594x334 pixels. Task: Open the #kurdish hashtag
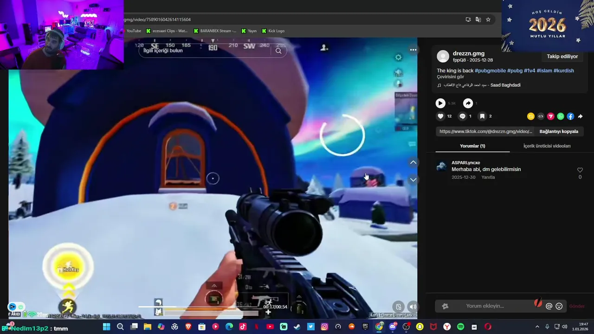(563, 71)
